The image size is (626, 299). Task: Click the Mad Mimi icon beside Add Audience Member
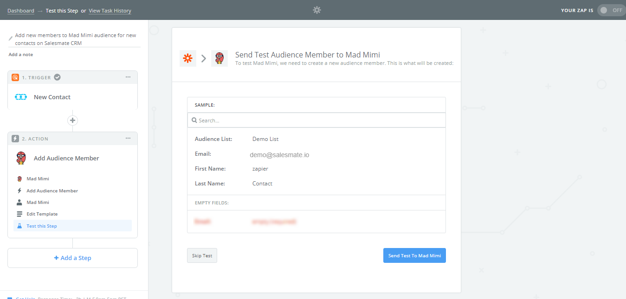pyautogui.click(x=21, y=158)
